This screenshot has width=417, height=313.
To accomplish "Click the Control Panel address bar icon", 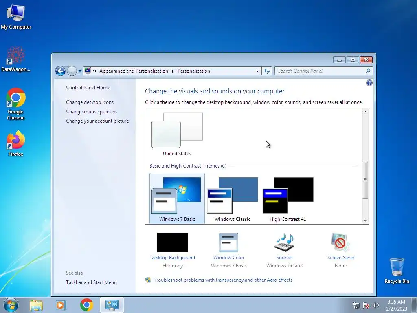I will (88, 71).
